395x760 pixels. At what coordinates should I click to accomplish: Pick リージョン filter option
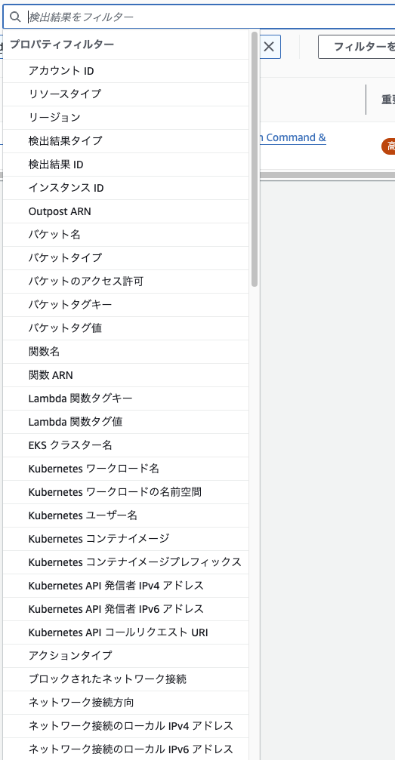pos(125,117)
